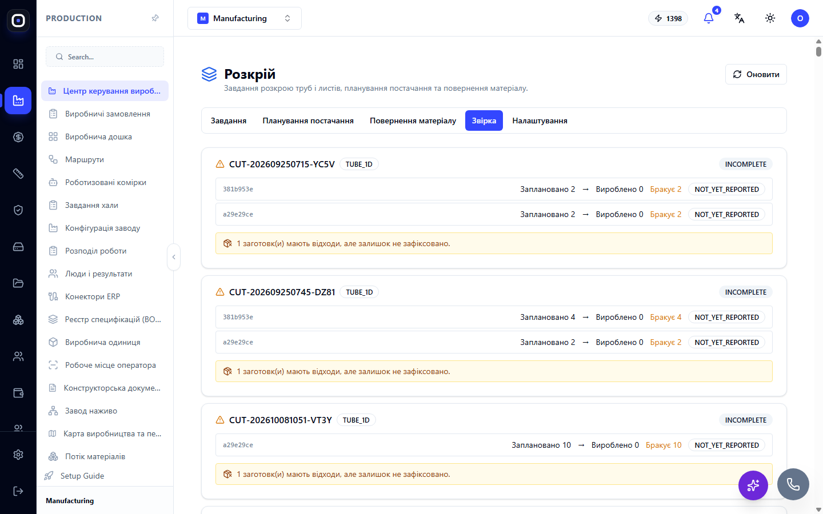Pin the Production sidebar
This screenshot has height=514, width=823.
[155, 18]
